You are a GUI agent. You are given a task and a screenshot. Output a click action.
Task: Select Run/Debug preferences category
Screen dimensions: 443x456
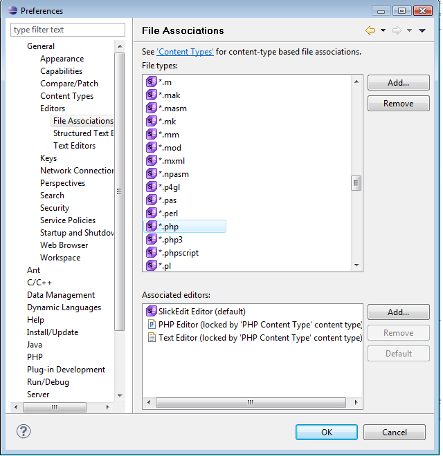[48, 382]
